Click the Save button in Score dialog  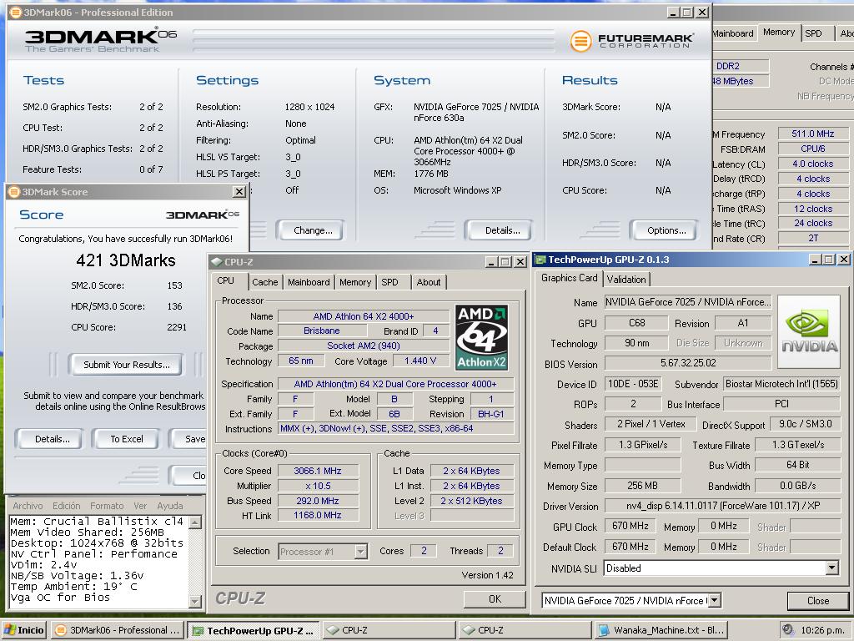pyautogui.click(x=188, y=439)
